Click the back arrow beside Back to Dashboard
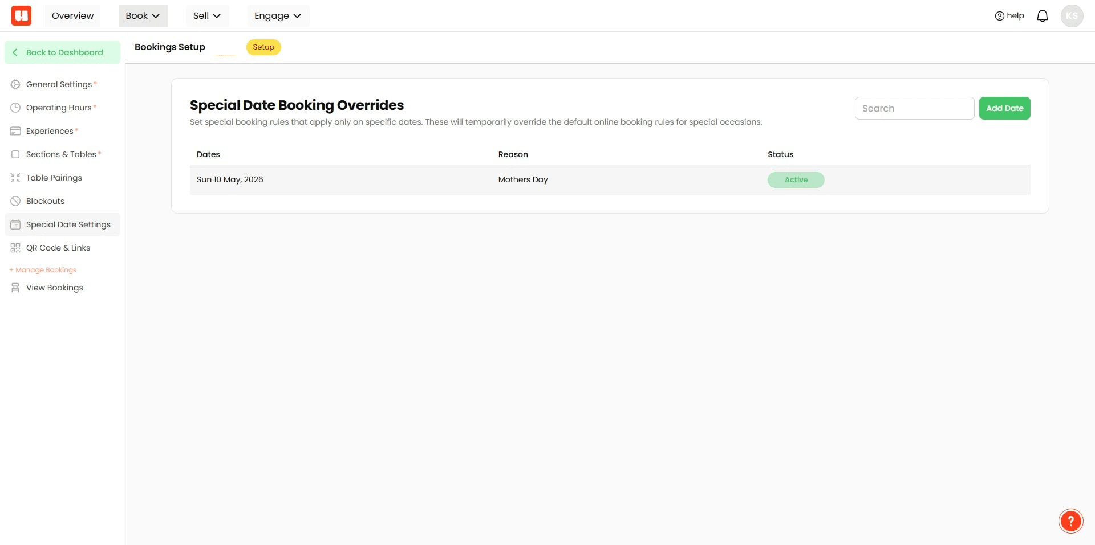Viewport: 1095px width, 545px height. [15, 52]
